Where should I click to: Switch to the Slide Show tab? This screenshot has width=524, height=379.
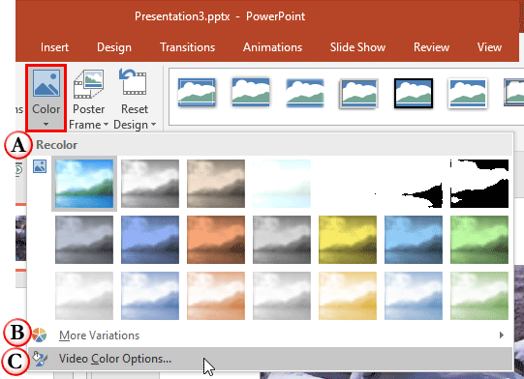(x=357, y=47)
